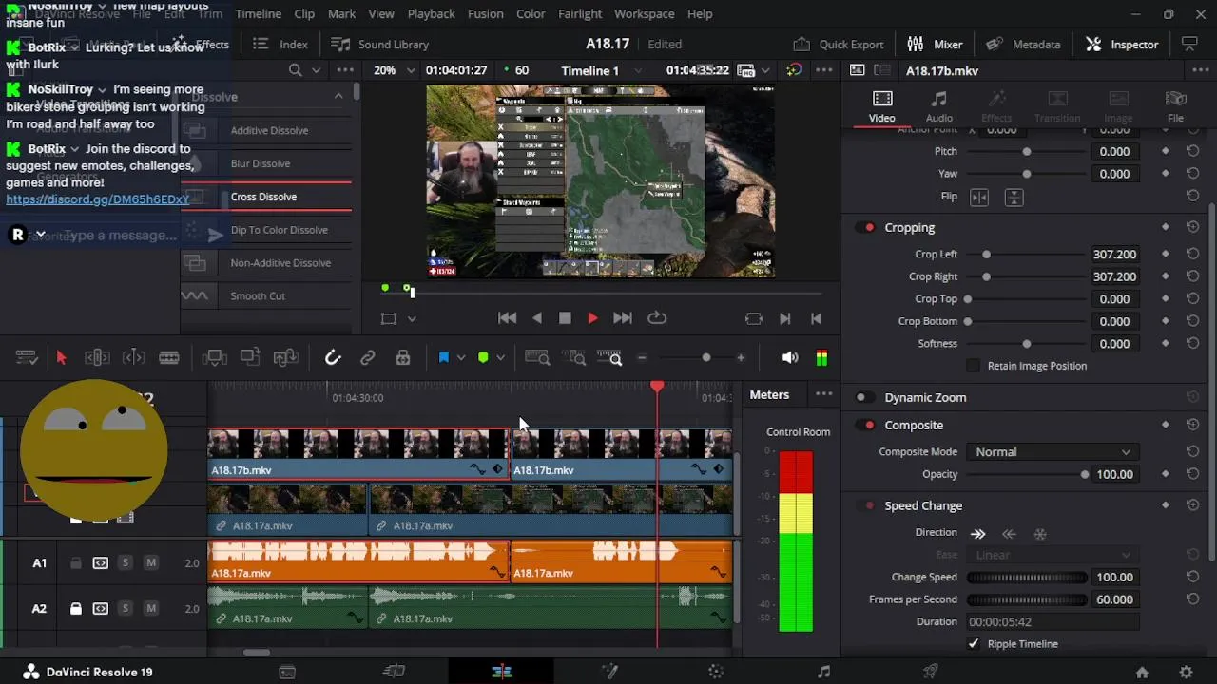Switch to the Audio inspector tab
Image resolution: width=1217 pixels, height=684 pixels.
938,106
